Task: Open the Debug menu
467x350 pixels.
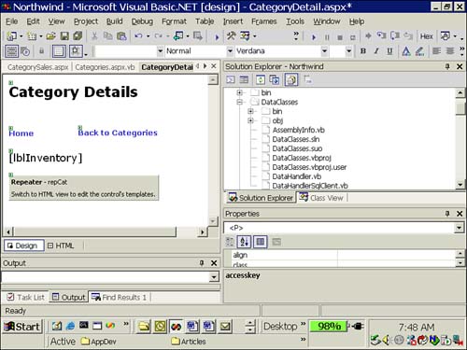Action: pos(142,21)
